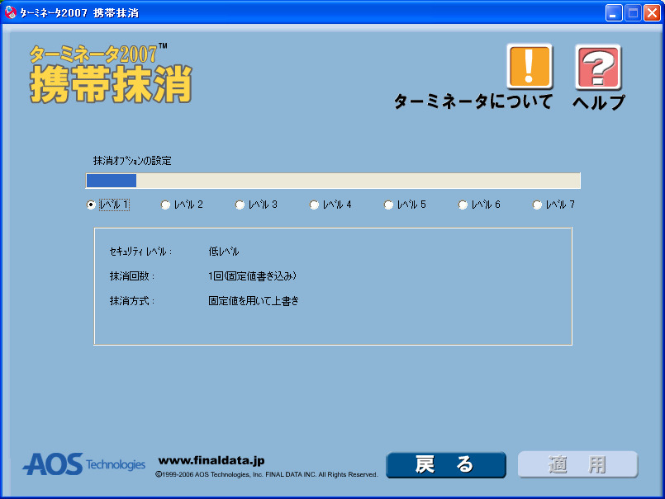
Task: Click the AOS Technologies logo
Action: (83, 464)
